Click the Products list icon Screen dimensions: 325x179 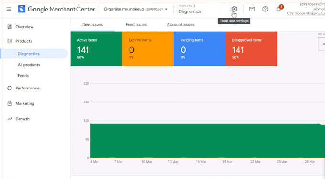[x=10, y=41]
